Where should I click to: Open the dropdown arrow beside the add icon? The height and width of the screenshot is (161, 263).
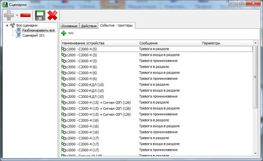[17, 15]
